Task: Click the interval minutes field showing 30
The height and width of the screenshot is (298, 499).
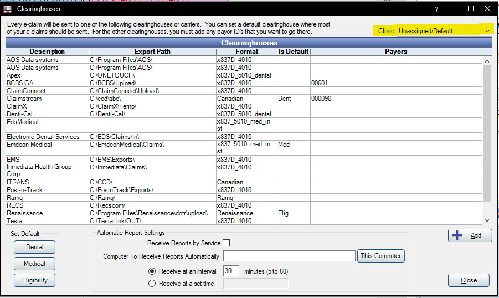Action: [x=231, y=271]
